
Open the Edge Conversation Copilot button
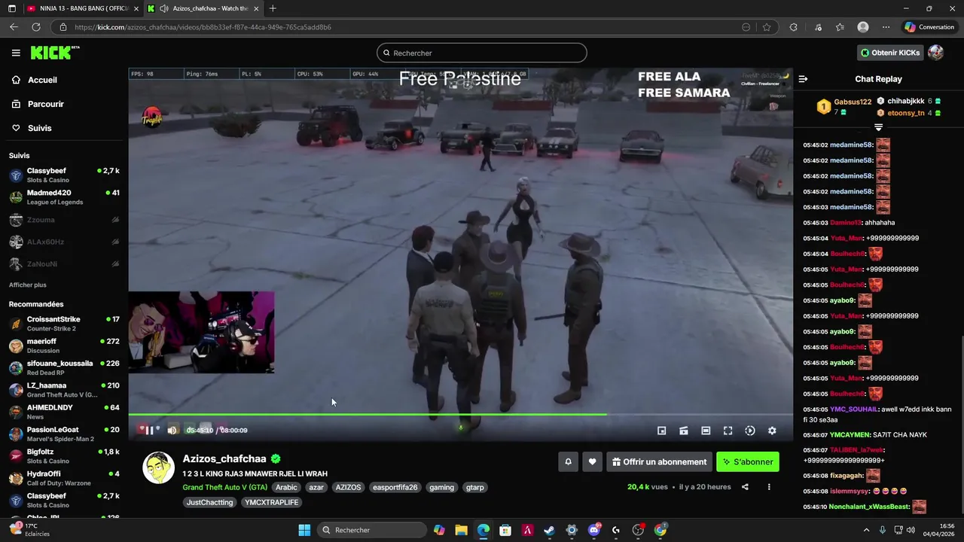pos(929,27)
